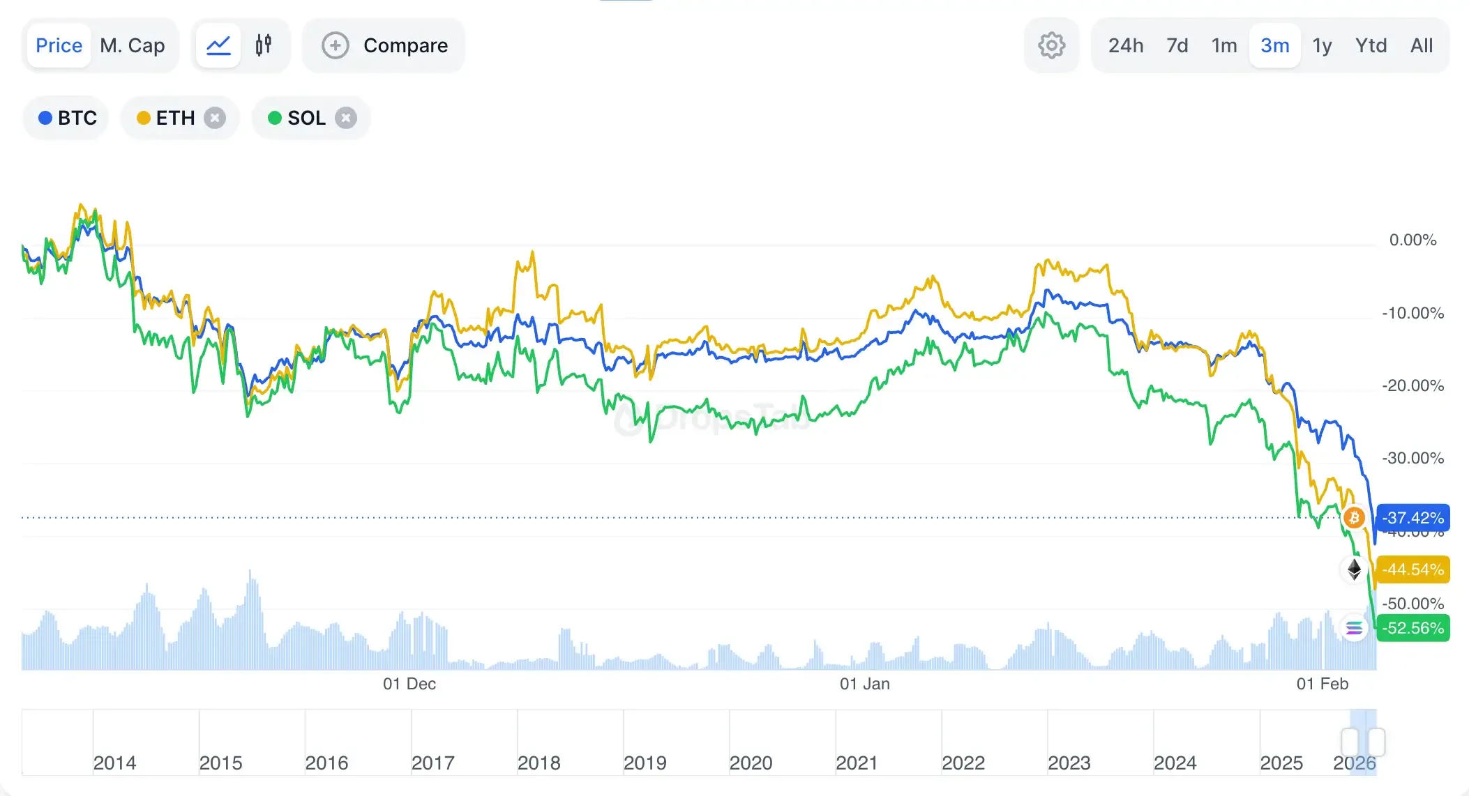
Task: Select the 24h time range
Action: click(x=1126, y=46)
